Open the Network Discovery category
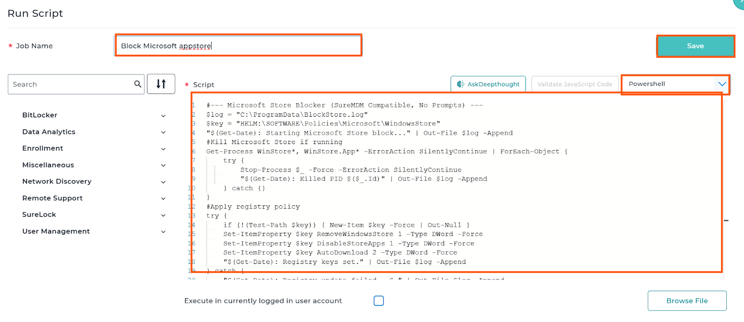 (57, 181)
